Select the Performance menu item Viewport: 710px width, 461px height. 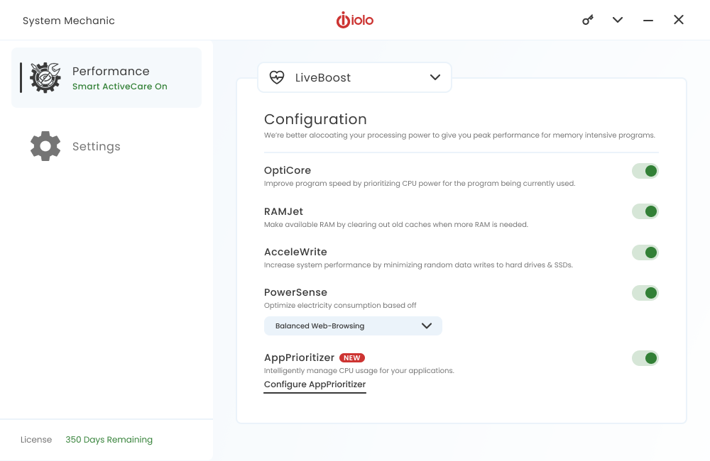111,71
